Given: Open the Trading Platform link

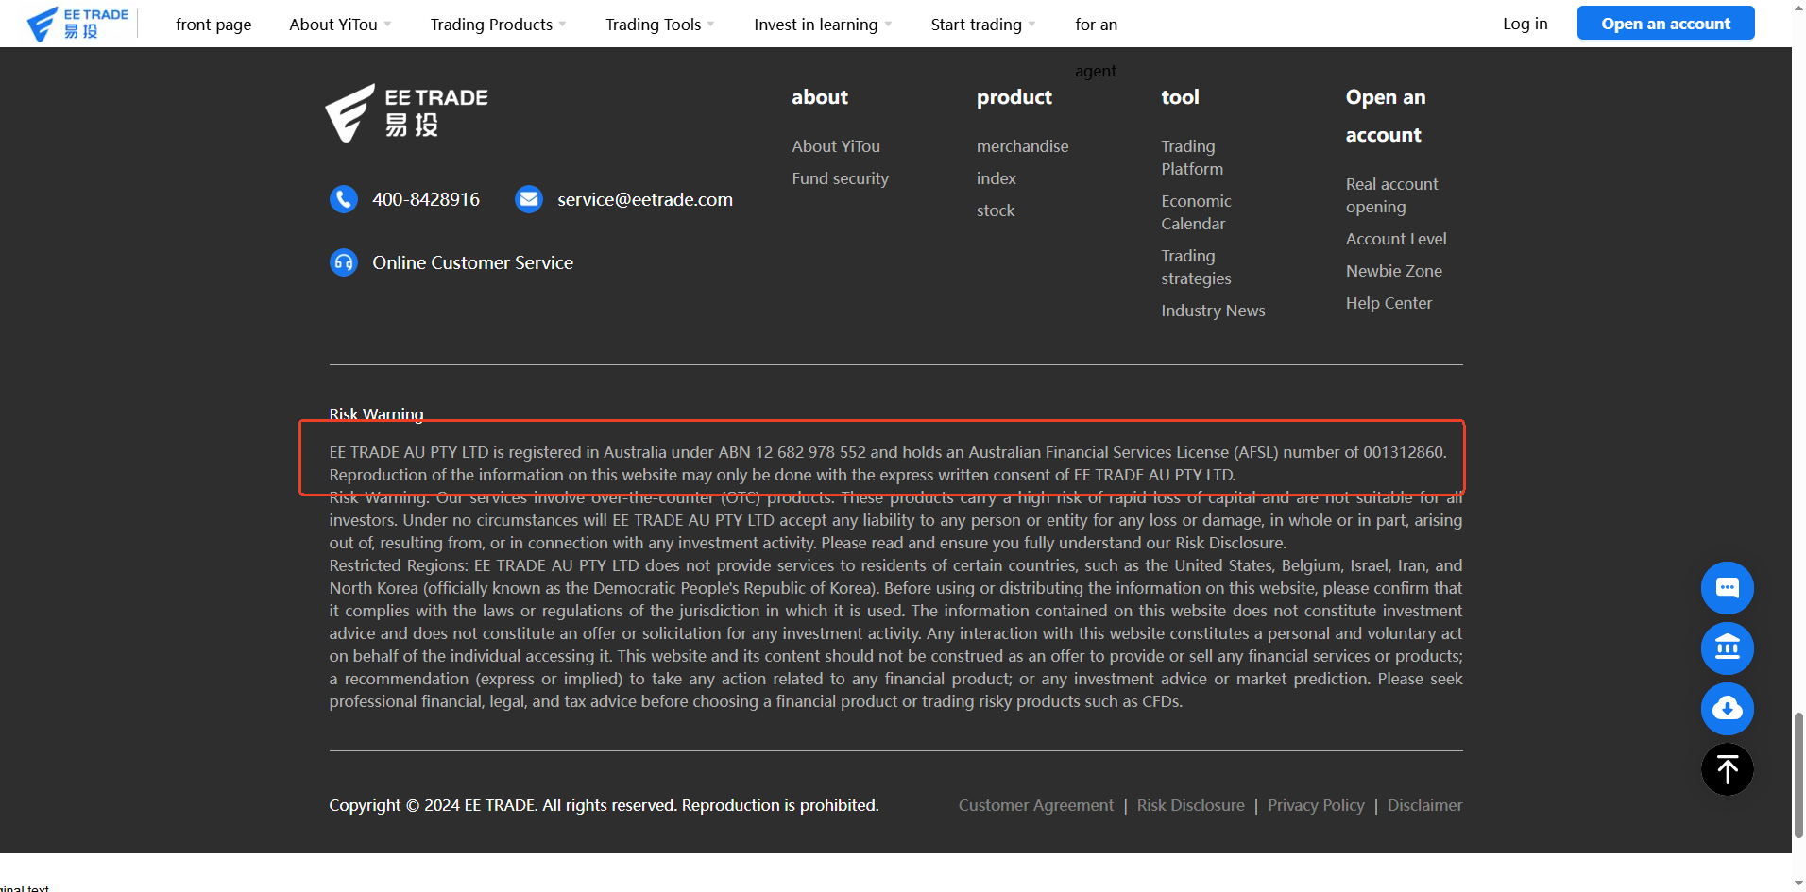Looking at the screenshot, I should (1192, 158).
